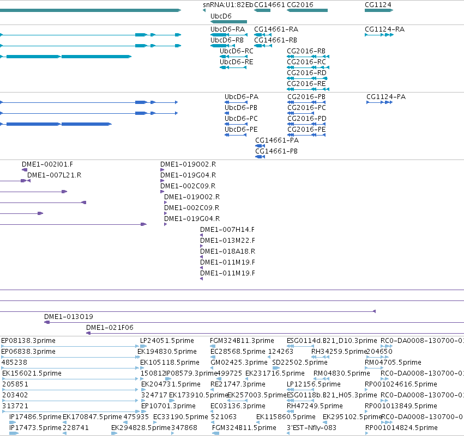Viewport: 464px width, 436px height.
Task: Select the CG14661-RB transcript label
Action: click(x=275, y=40)
